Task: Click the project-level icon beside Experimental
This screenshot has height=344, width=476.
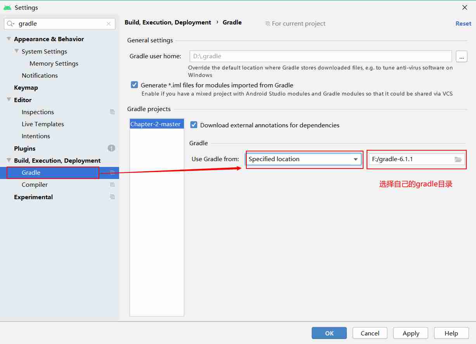Action: (113, 197)
